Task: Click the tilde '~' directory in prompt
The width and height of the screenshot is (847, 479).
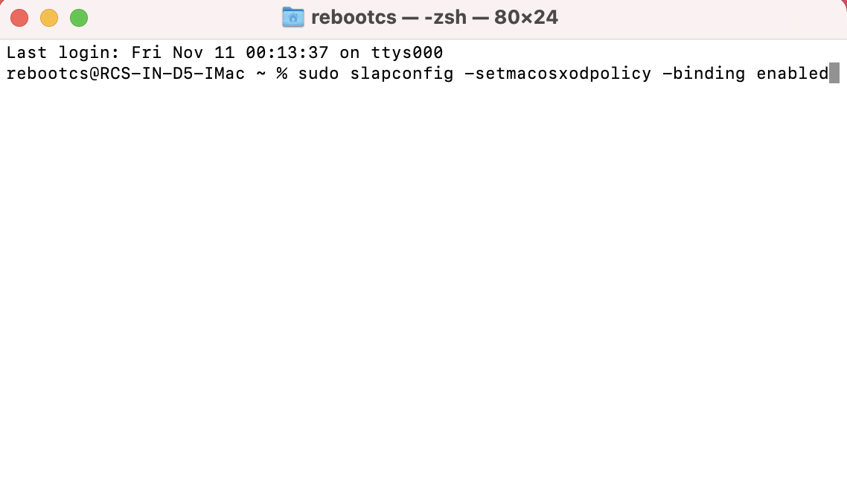Action: pos(261,74)
